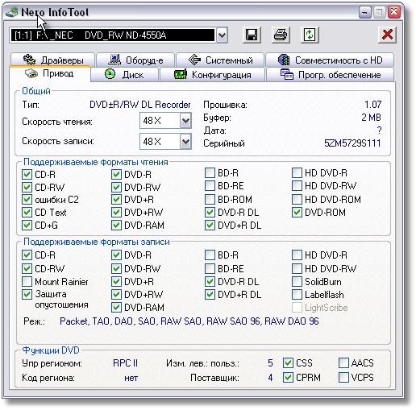This screenshot has height=410, width=416.
Task: Click the printer icon button
Action: pyautogui.click(x=281, y=35)
